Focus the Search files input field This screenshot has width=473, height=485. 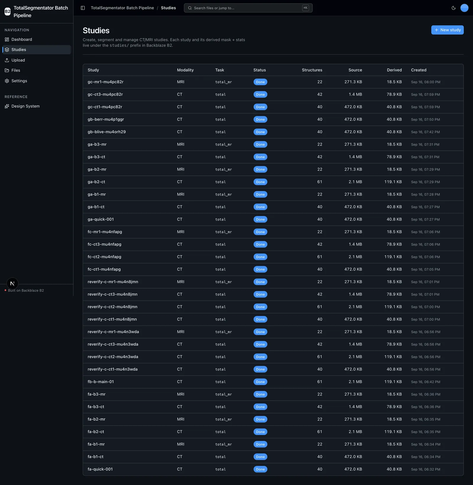pos(248,8)
